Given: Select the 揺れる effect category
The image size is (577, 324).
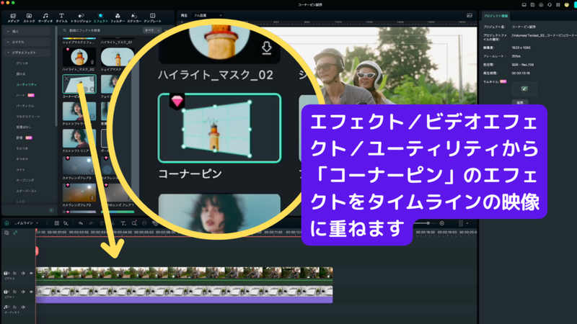Looking at the screenshot, I should (x=21, y=74).
